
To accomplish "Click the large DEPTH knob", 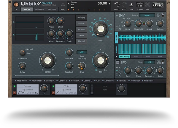I will click(x=47, y=60).
